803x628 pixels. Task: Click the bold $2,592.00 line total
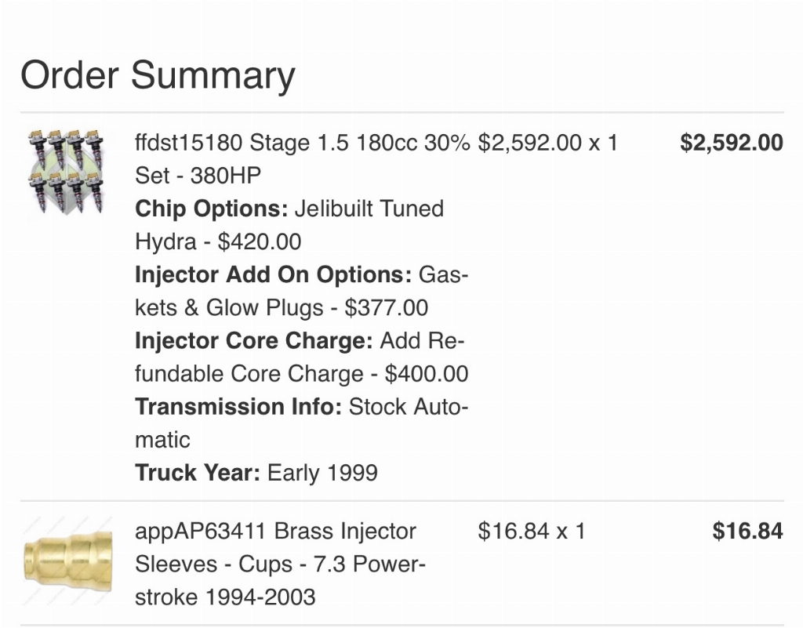point(732,143)
